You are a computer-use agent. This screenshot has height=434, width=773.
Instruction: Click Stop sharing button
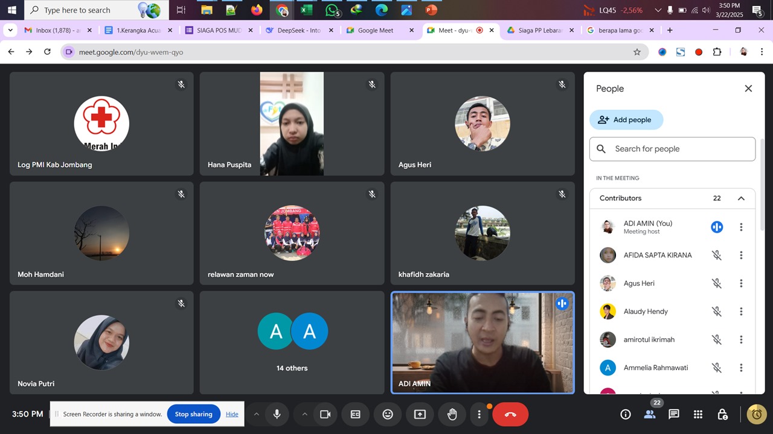(193, 414)
